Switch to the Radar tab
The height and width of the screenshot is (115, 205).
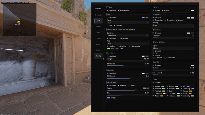point(98,27)
